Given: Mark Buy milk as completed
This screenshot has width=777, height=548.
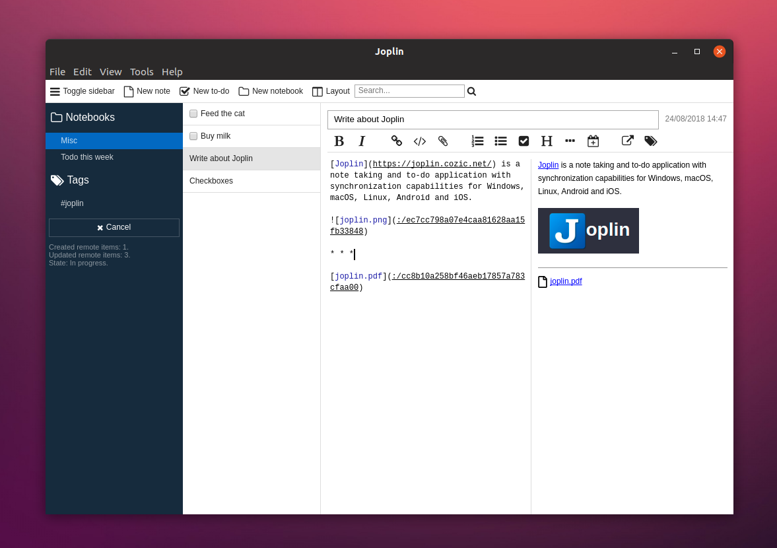Looking at the screenshot, I should point(193,135).
